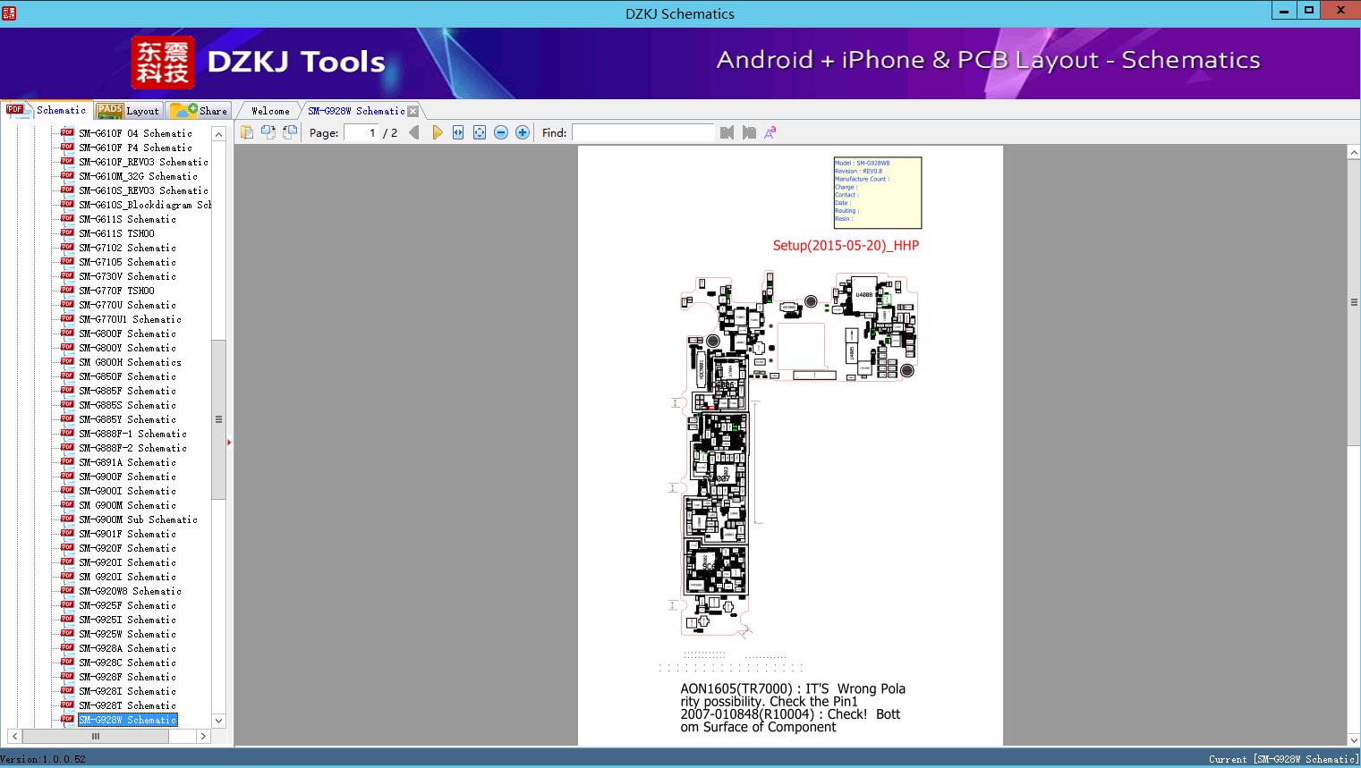The height and width of the screenshot is (768, 1361).
Task: Click the DZKJ app icon in title bar
Action: (9, 13)
